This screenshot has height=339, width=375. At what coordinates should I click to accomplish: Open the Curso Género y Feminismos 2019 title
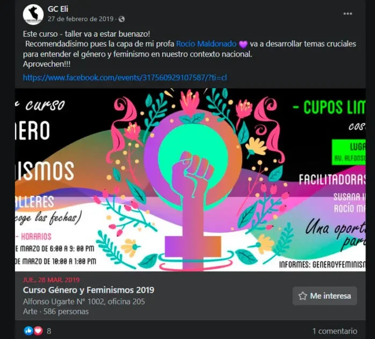[89, 290]
